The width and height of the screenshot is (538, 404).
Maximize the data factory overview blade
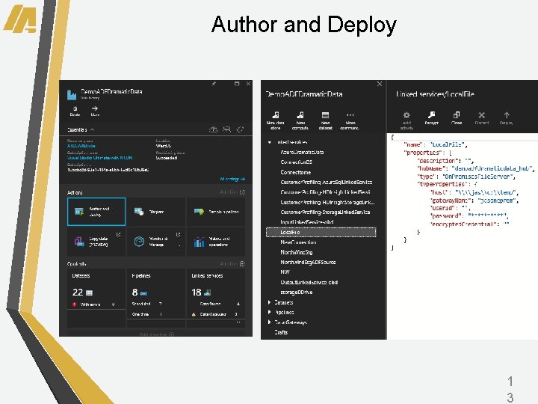click(236, 84)
